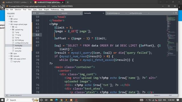This screenshot has width=182, height=102.
Task: Click the tab scroll right arrow
Action: point(35,13)
